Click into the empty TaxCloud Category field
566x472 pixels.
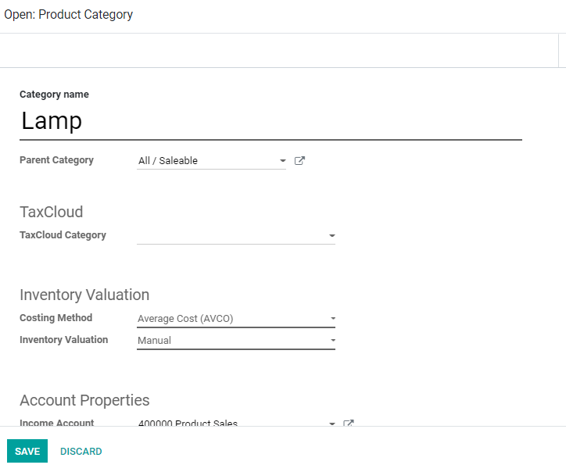(231, 235)
